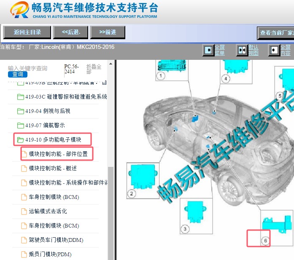Open the 全屏菜单 link

pos(220,50)
